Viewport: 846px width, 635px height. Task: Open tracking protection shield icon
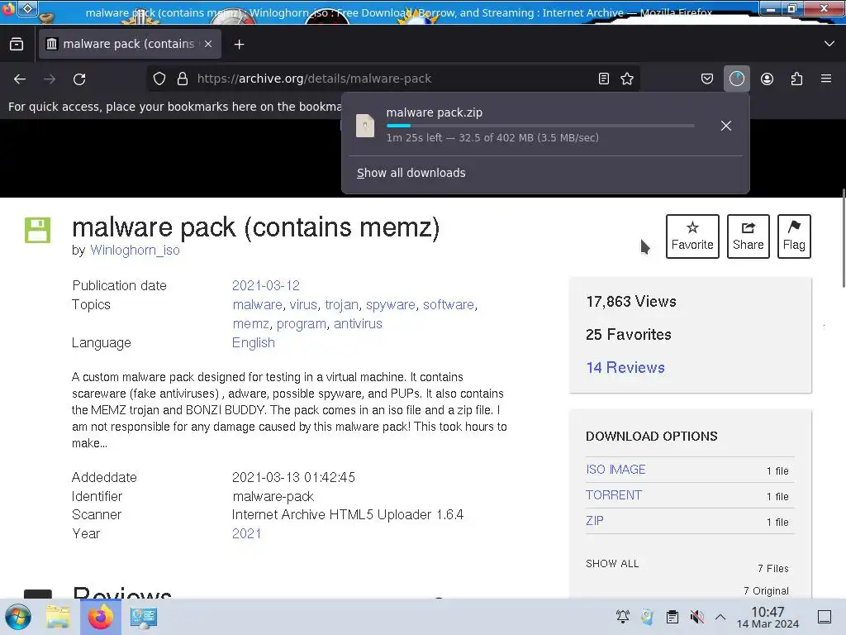159,79
